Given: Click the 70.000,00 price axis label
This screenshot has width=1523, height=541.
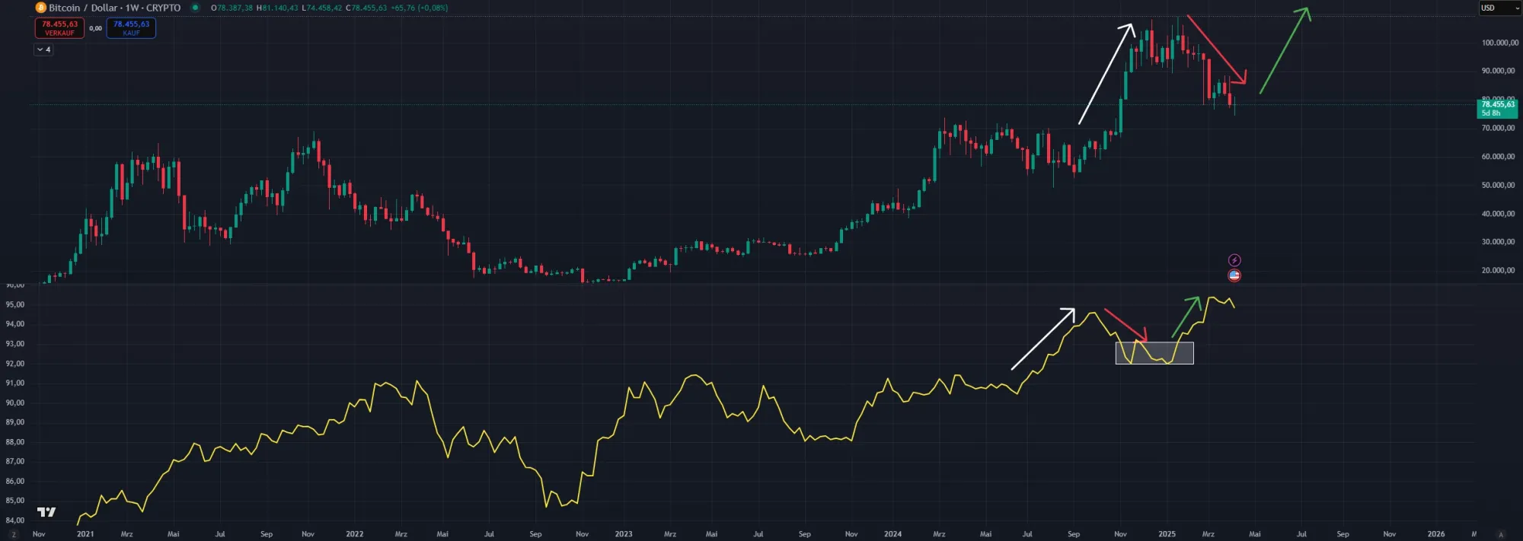Looking at the screenshot, I should [x=1498, y=128].
